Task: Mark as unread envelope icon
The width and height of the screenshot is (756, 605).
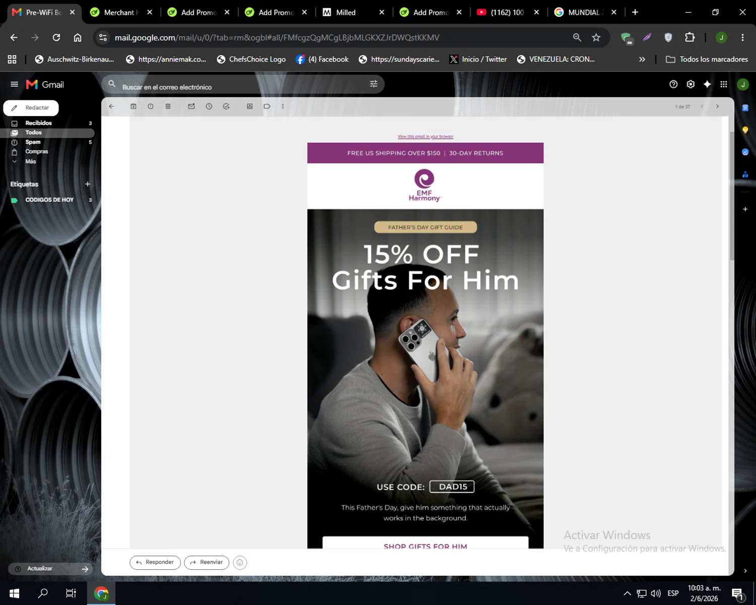Action: (192, 106)
